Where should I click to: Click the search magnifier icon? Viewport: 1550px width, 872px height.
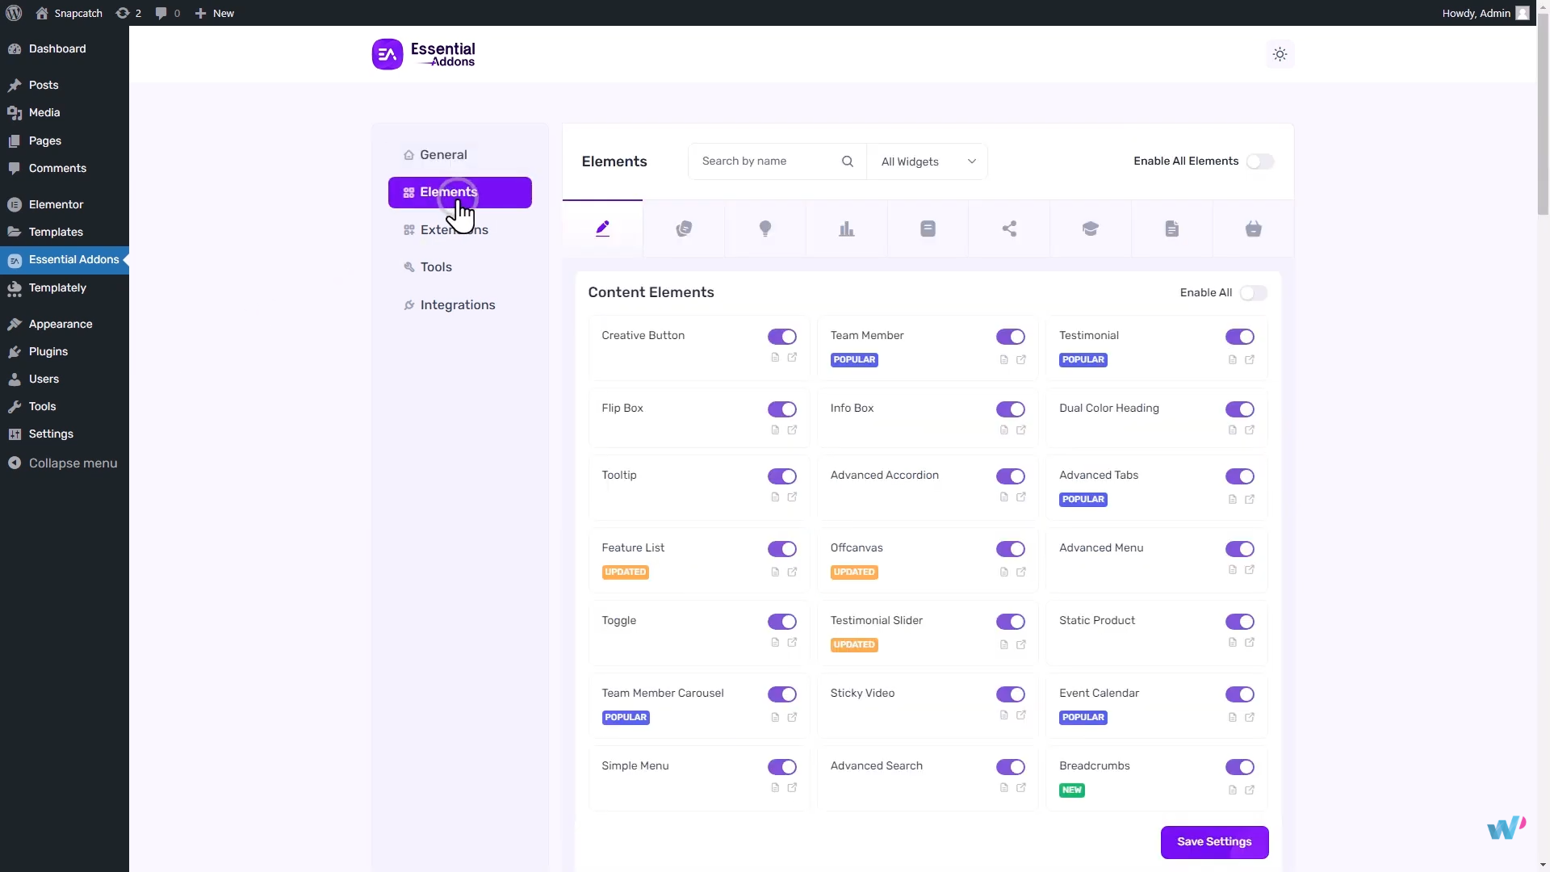[x=847, y=161]
